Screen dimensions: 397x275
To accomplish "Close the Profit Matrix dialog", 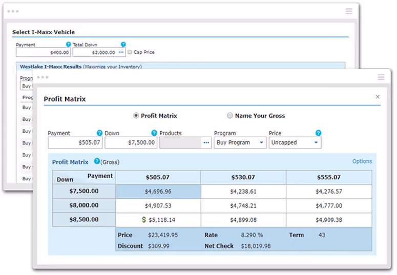I will pyautogui.click(x=378, y=97).
